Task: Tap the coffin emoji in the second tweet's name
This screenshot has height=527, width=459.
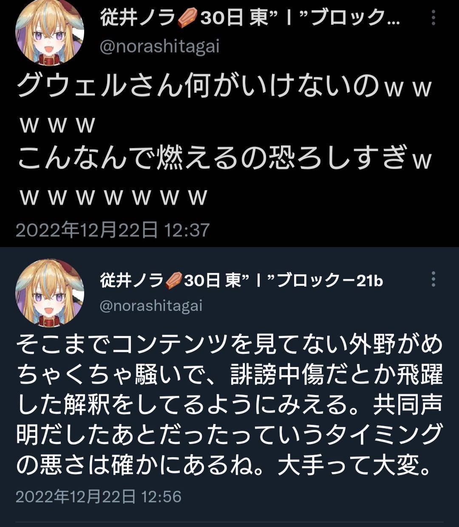Action: tap(173, 281)
